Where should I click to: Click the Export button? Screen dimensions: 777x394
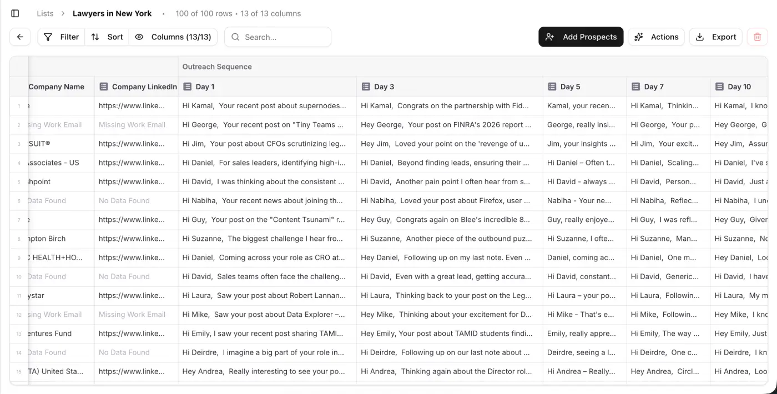(716, 37)
